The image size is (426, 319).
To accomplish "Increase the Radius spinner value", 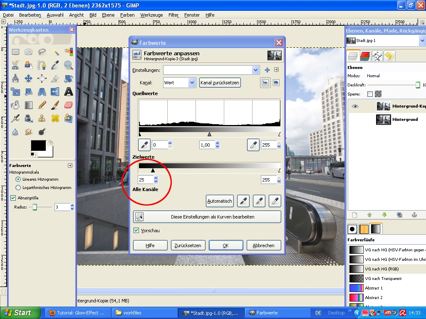I will [x=72, y=205].
